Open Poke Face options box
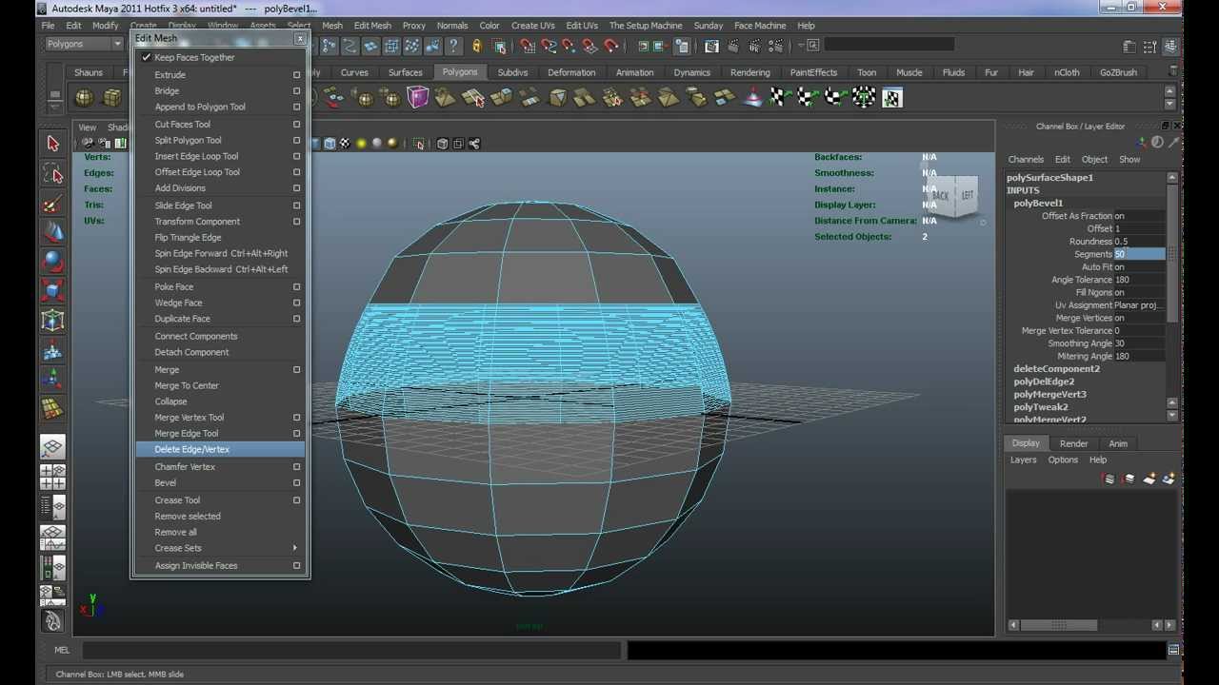The width and height of the screenshot is (1219, 685). 296,286
